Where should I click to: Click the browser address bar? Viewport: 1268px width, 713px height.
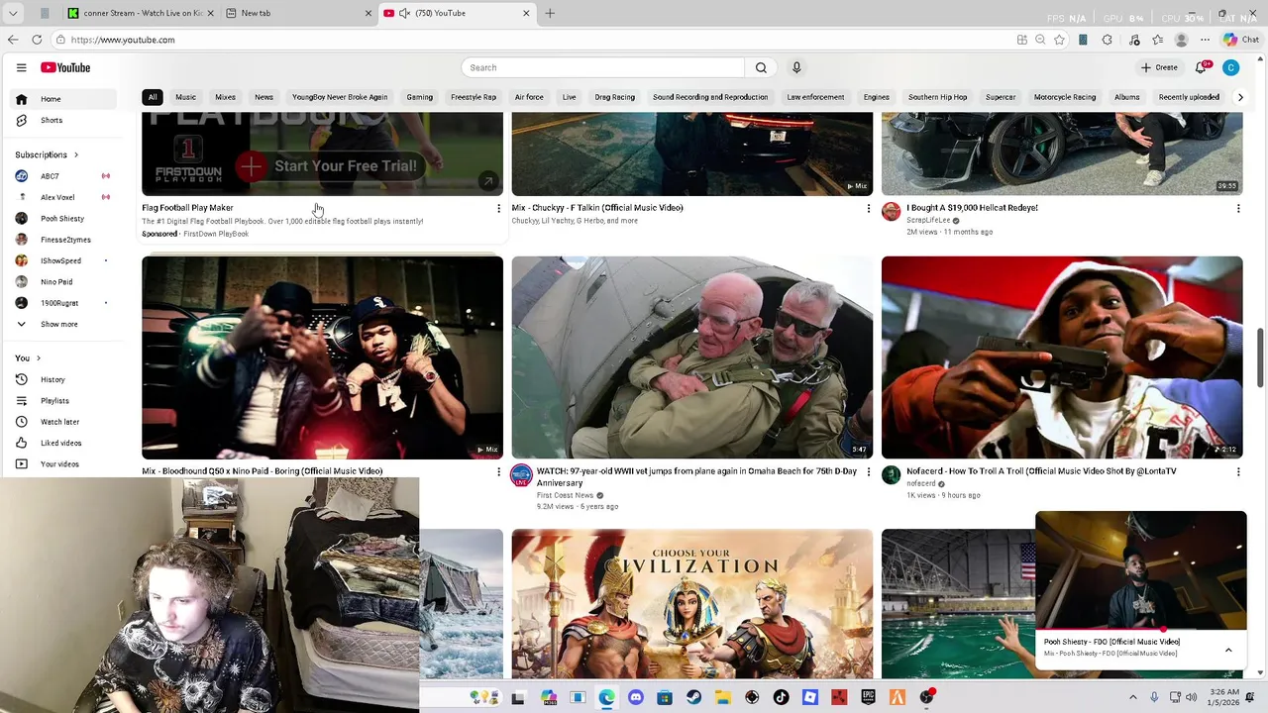pyautogui.click(x=535, y=40)
